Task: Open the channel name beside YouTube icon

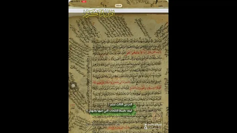Action: (154, 128)
